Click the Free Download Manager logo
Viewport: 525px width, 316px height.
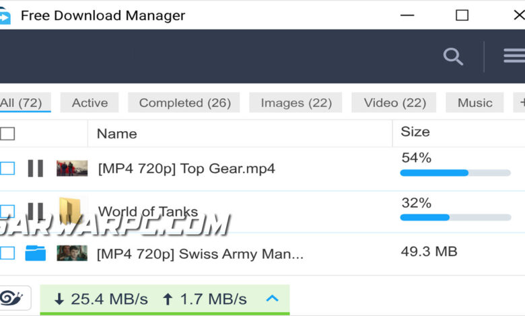coord(5,15)
